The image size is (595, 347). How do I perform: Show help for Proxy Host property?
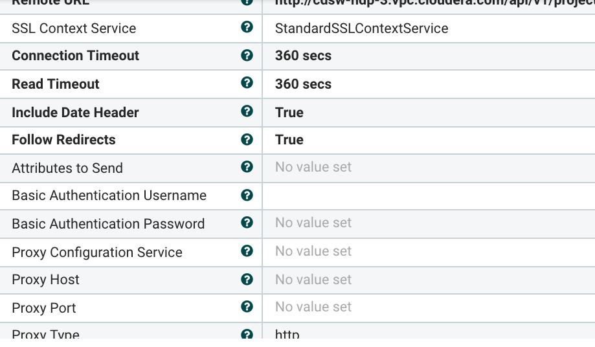pyautogui.click(x=247, y=279)
